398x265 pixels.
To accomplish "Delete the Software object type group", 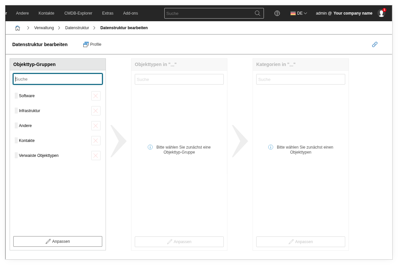I will pos(96,96).
